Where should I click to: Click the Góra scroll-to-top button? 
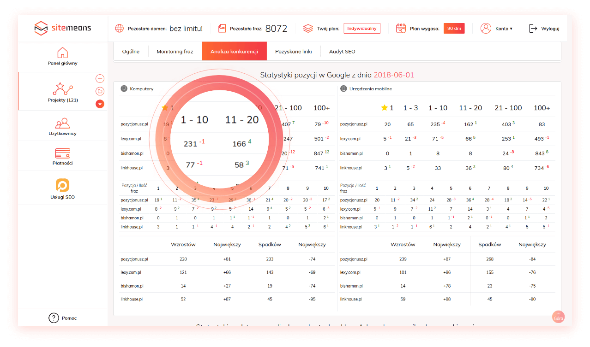click(x=558, y=317)
